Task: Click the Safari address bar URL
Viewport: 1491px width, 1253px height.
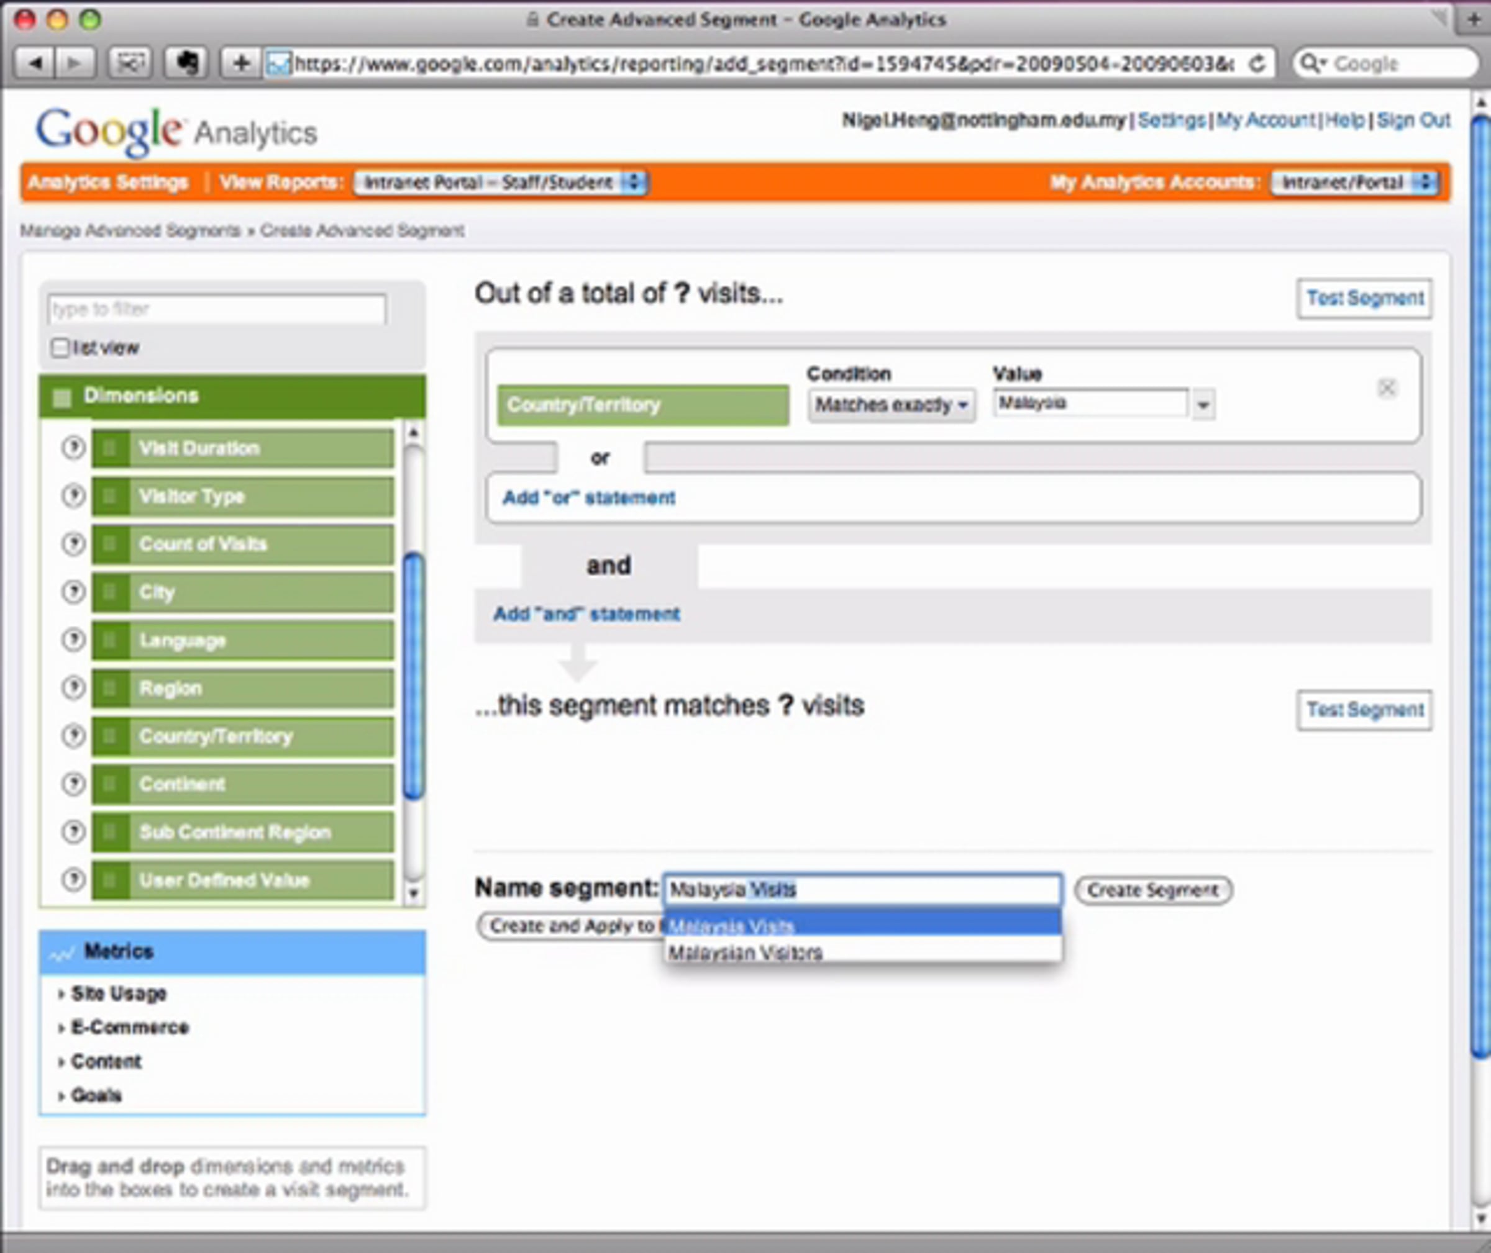Action: [x=764, y=64]
